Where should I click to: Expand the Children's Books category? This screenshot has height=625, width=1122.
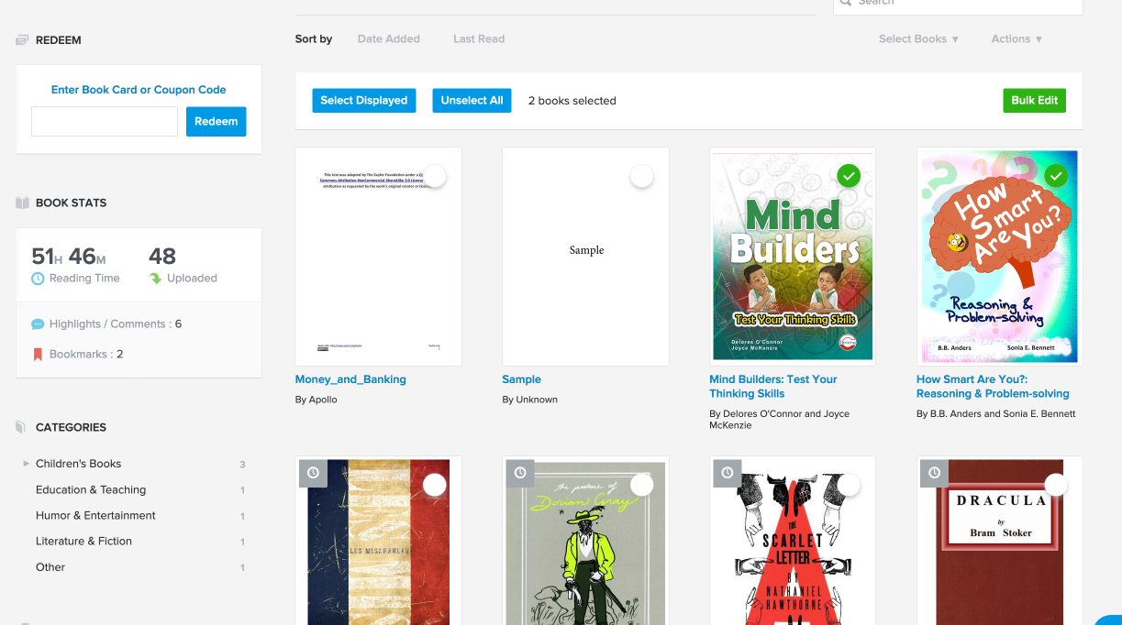pyautogui.click(x=27, y=464)
